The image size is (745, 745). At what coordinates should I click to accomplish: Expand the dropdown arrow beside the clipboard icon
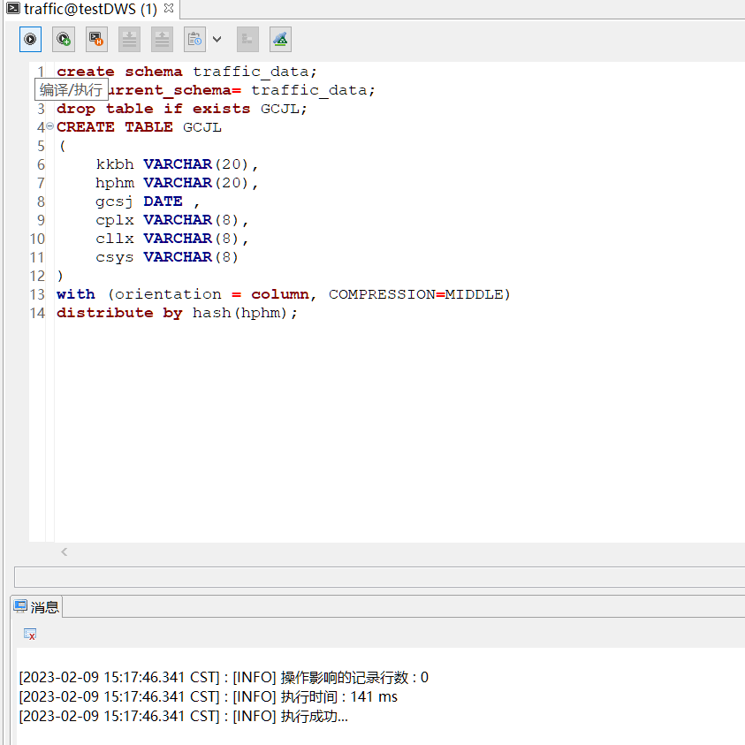click(x=217, y=40)
